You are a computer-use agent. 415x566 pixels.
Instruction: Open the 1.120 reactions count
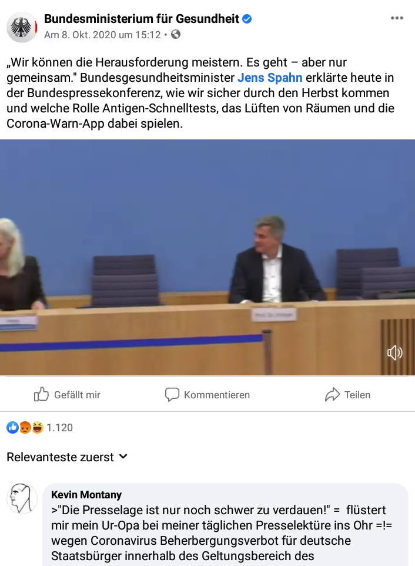(59, 428)
